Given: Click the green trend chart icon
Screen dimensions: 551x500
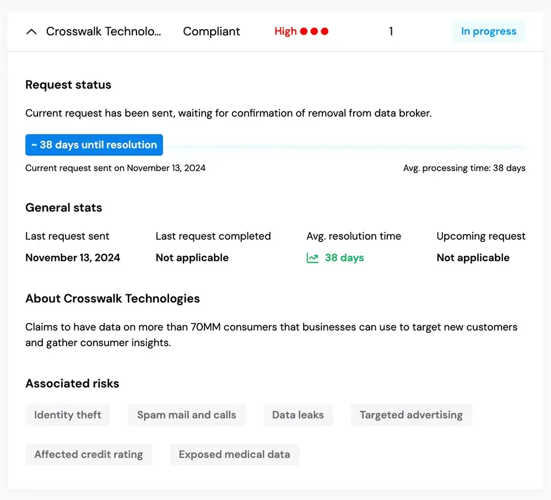Looking at the screenshot, I should point(312,258).
